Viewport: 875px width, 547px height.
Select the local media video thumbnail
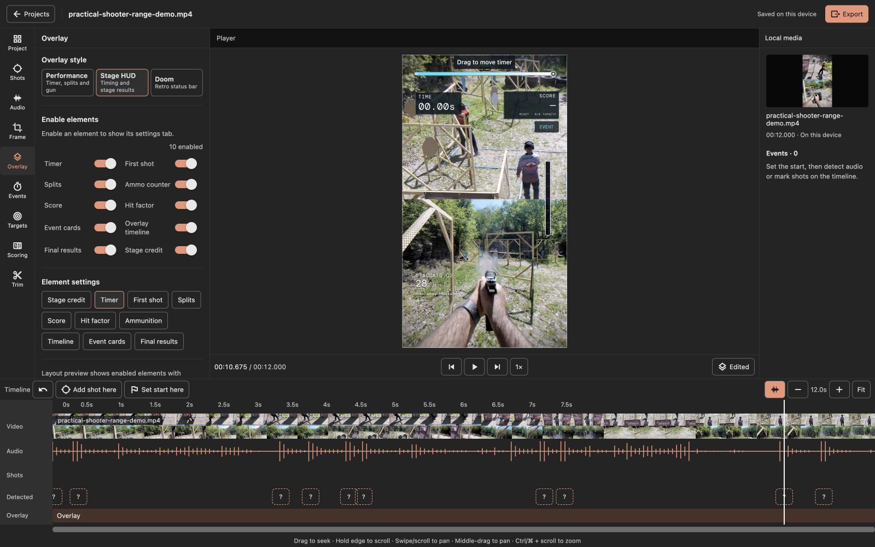(x=817, y=81)
